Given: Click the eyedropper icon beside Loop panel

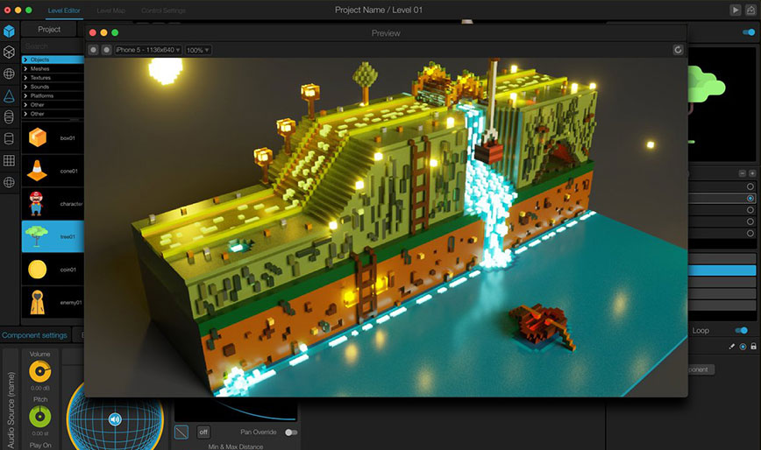Looking at the screenshot, I should click(732, 347).
